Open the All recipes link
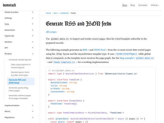This screenshot has width=164, height=123. point(51,32)
